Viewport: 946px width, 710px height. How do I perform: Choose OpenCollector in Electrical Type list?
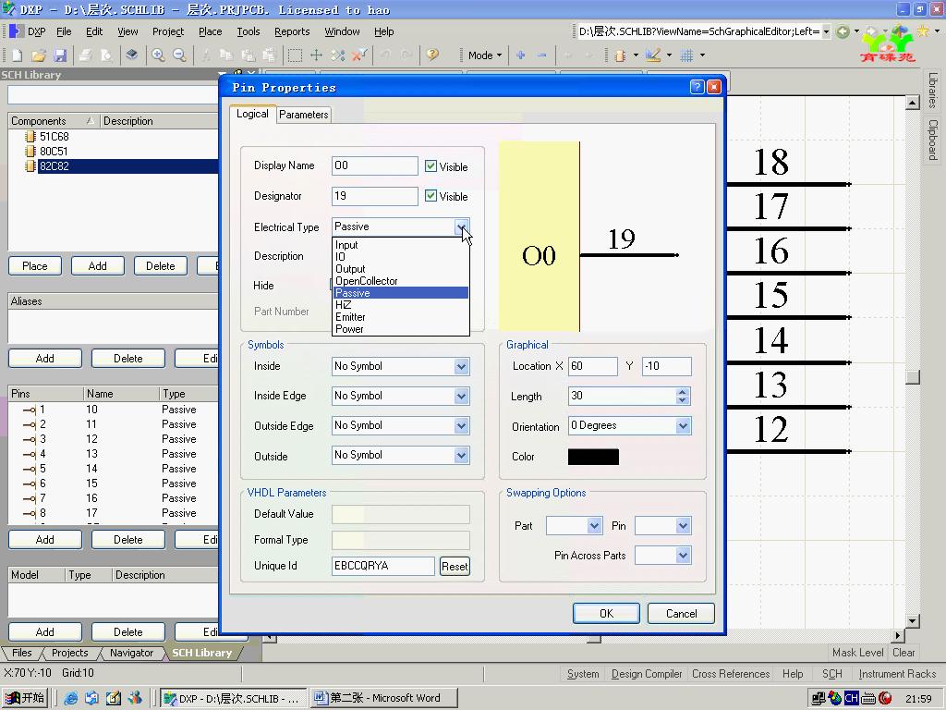click(401, 281)
